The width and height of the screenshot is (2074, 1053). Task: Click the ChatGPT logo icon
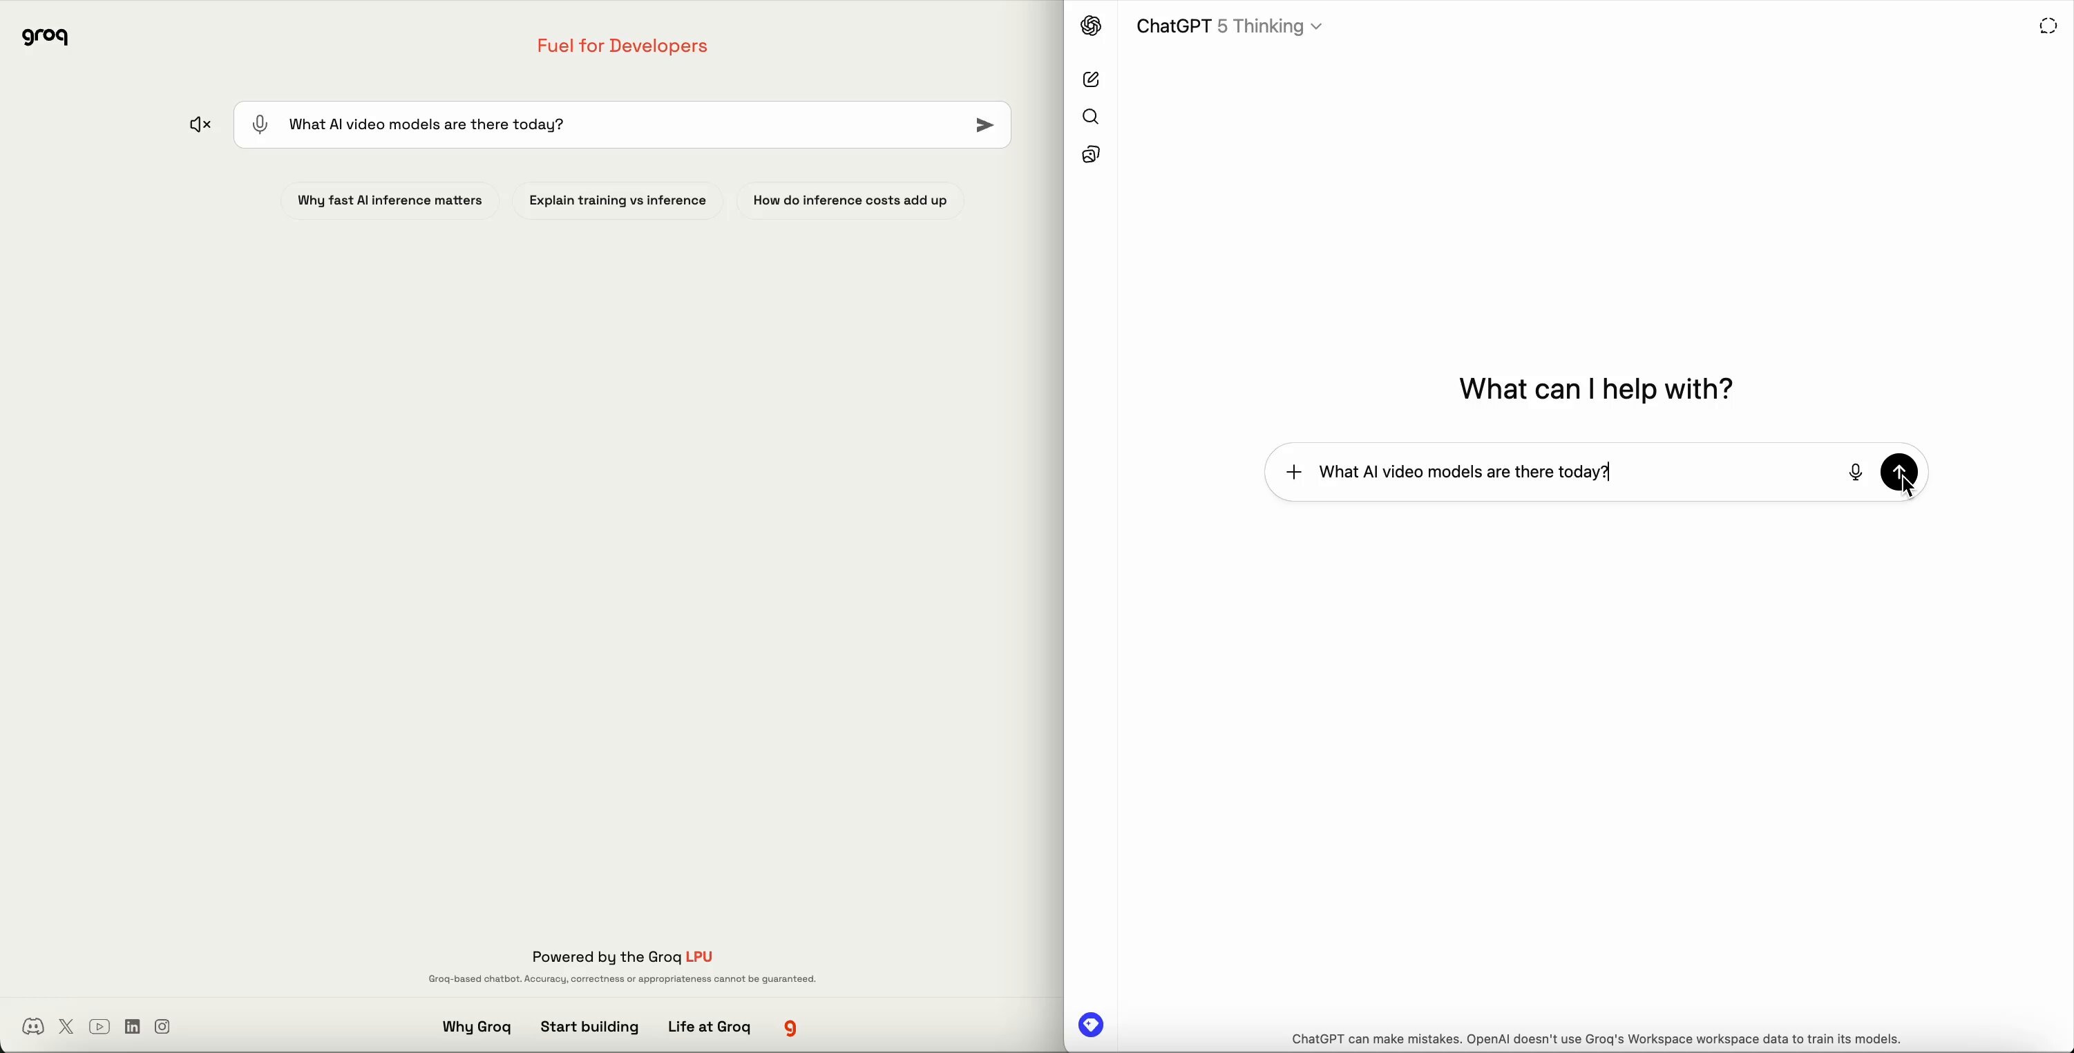click(1091, 26)
